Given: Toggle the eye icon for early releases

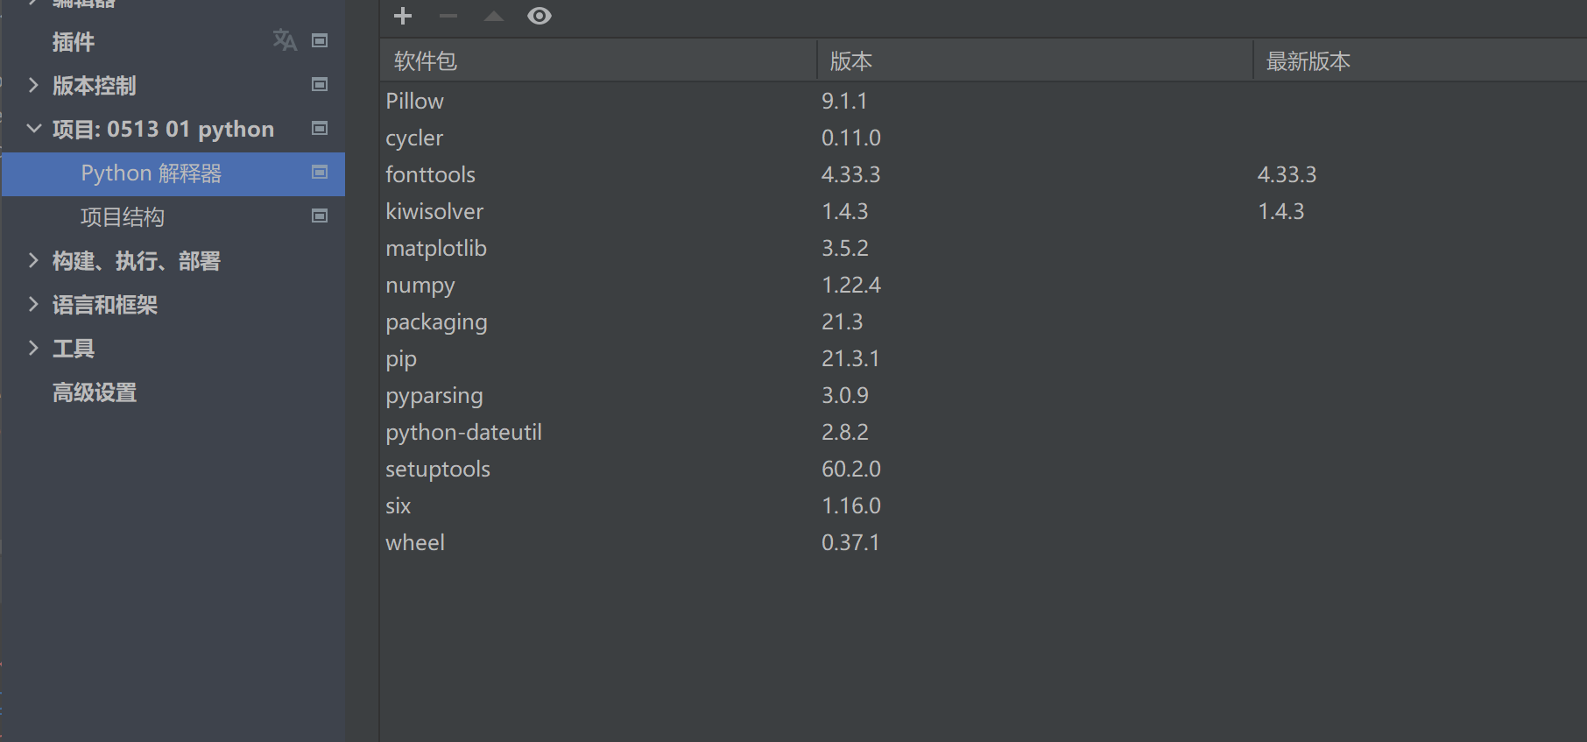Looking at the screenshot, I should pyautogui.click(x=540, y=16).
